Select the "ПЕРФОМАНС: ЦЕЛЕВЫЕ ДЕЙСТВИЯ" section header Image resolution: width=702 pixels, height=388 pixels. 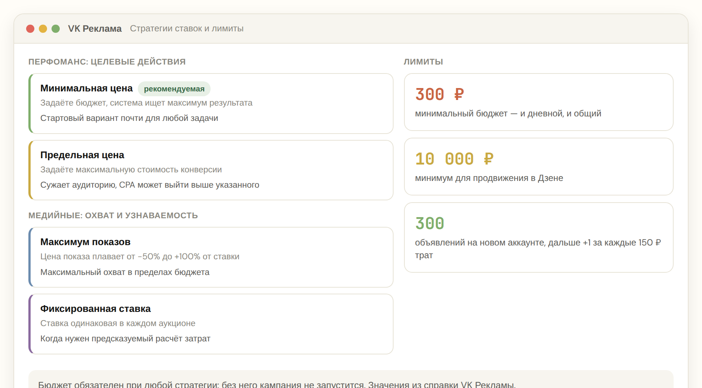click(107, 62)
